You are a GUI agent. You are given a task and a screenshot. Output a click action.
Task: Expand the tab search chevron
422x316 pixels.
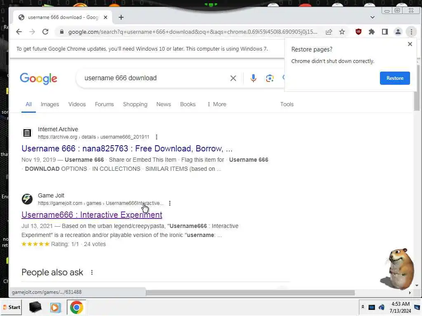373,17
